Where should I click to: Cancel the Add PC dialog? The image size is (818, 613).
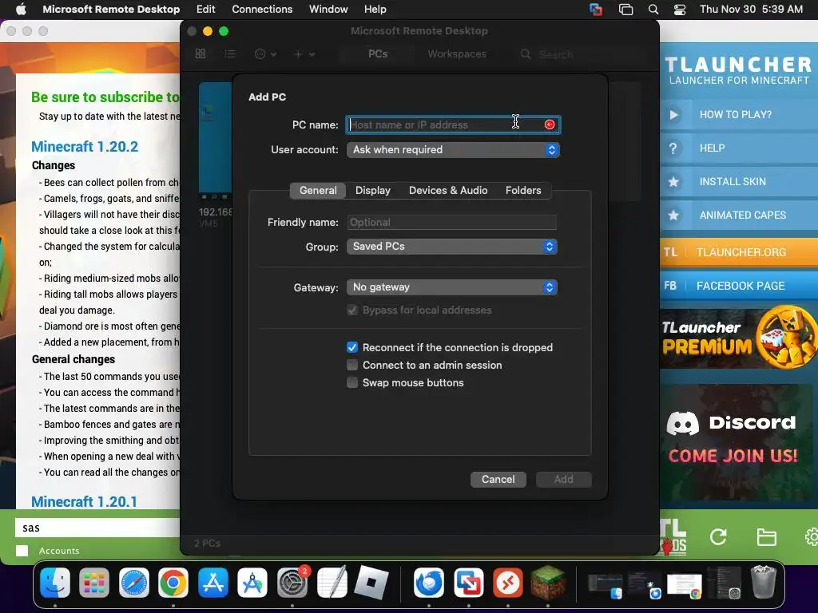[x=498, y=480]
